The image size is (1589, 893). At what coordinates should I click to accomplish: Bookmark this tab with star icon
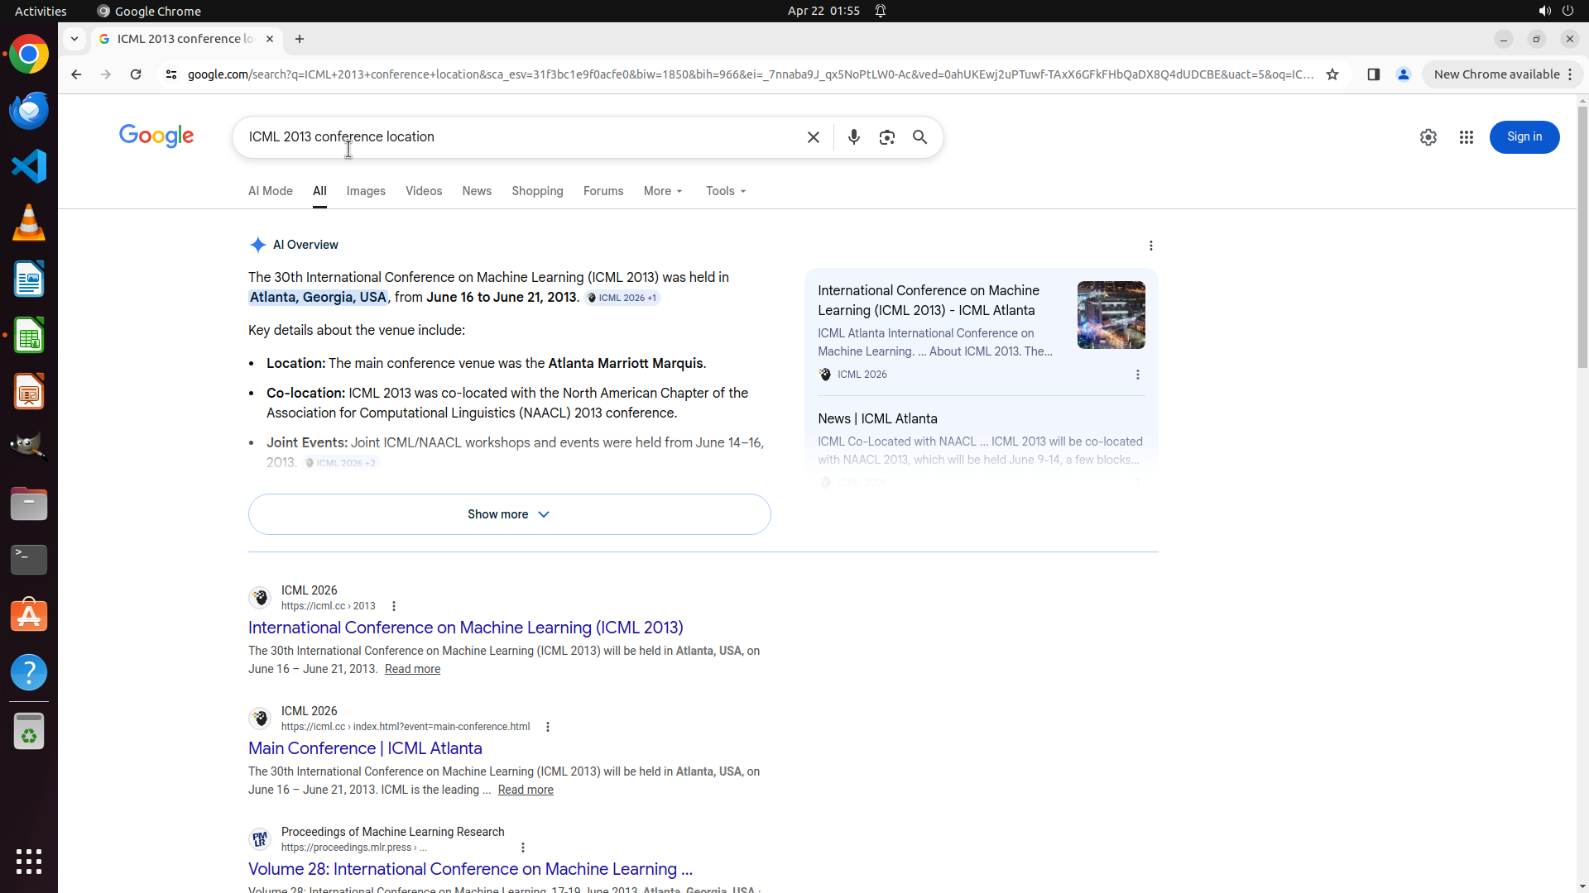click(1332, 74)
